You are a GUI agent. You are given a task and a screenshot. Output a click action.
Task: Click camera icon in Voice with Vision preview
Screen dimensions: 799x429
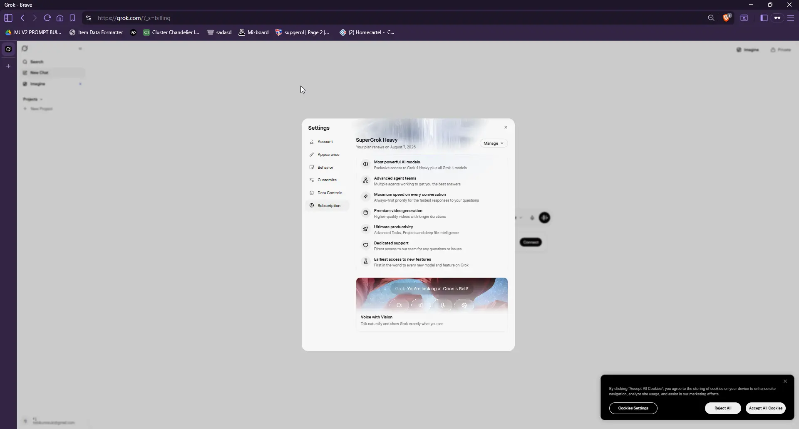coord(399,306)
